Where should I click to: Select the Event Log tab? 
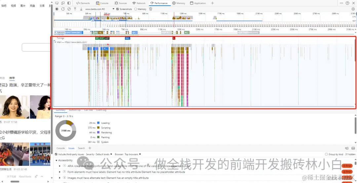pyautogui.click(x=101, y=110)
